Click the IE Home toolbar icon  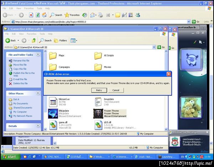click(x=44, y=15)
